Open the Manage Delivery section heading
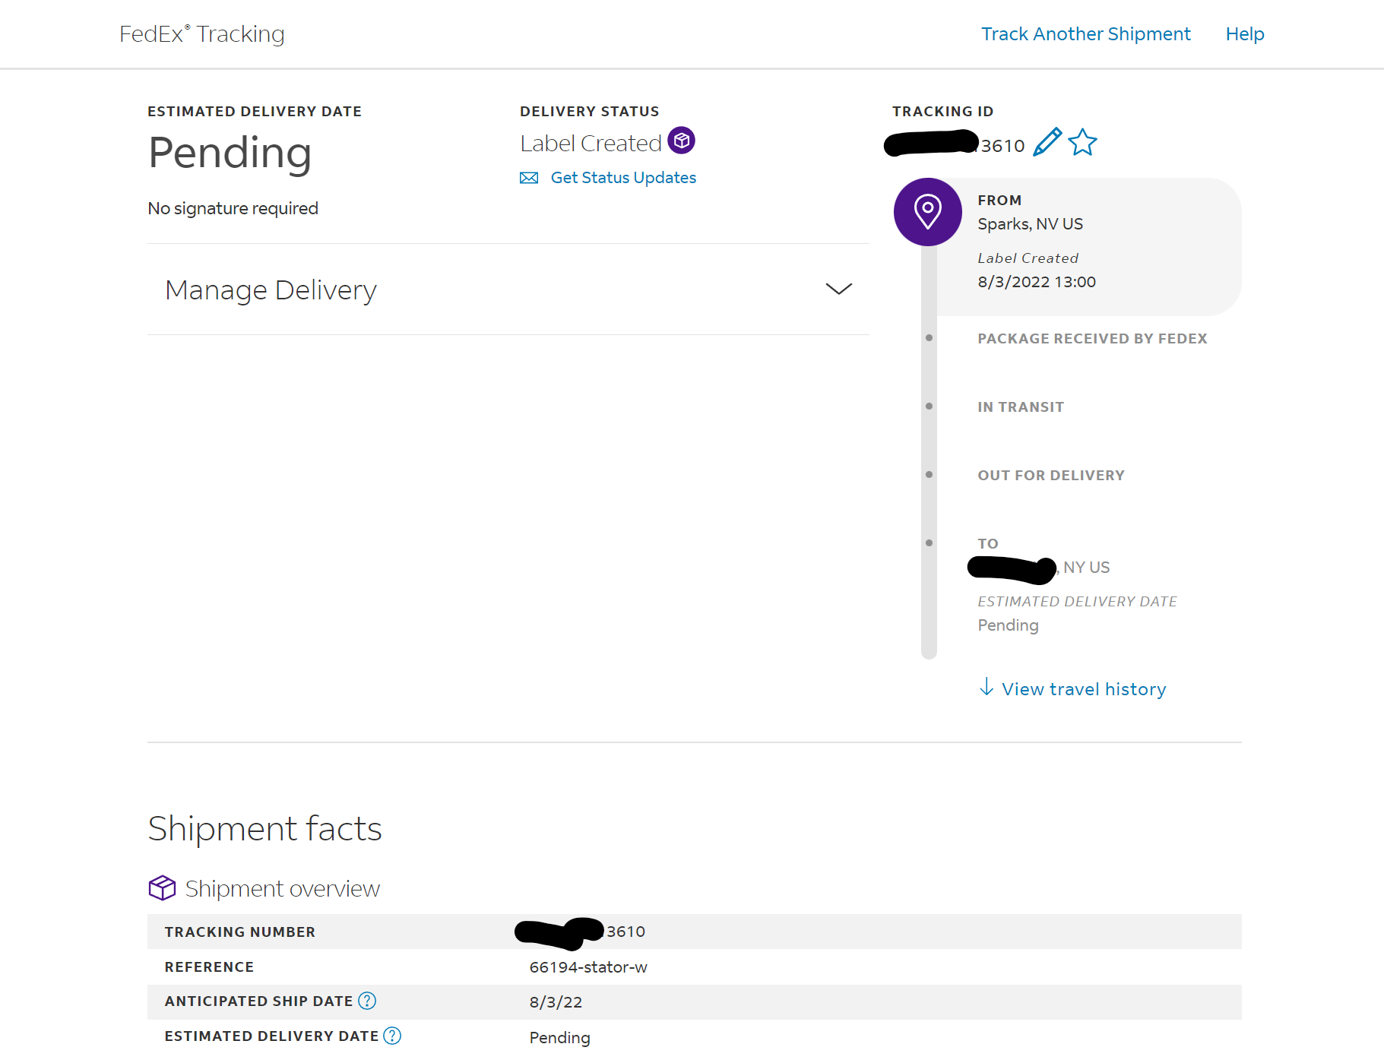 click(x=271, y=290)
